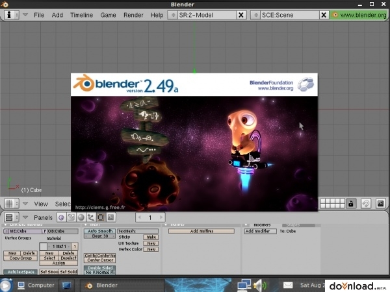Image resolution: width=390 pixels, height=292 pixels.
Task: Toggle the layer lock padlock icon
Action: click(351, 204)
